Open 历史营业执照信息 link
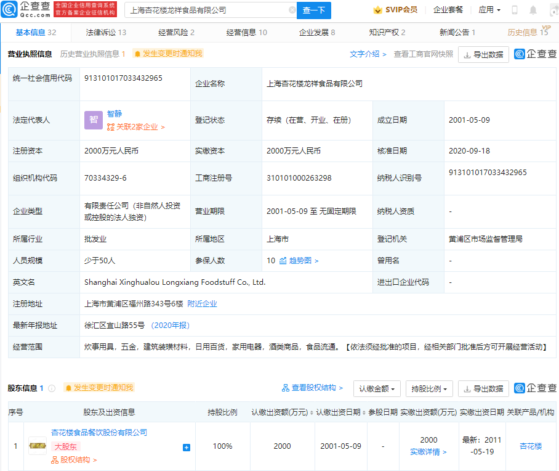The image size is (559, 471). tap(93, 54)
